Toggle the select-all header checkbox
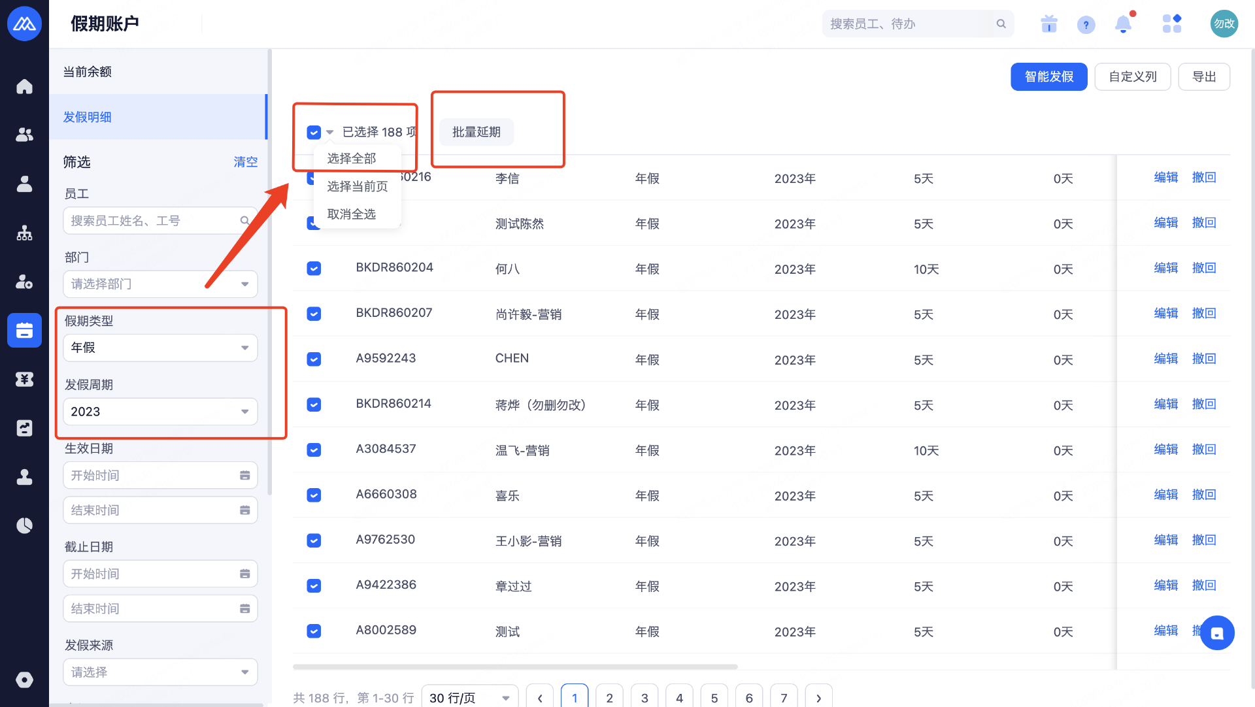Viewport: 1255px width, 707px height. 314,133
